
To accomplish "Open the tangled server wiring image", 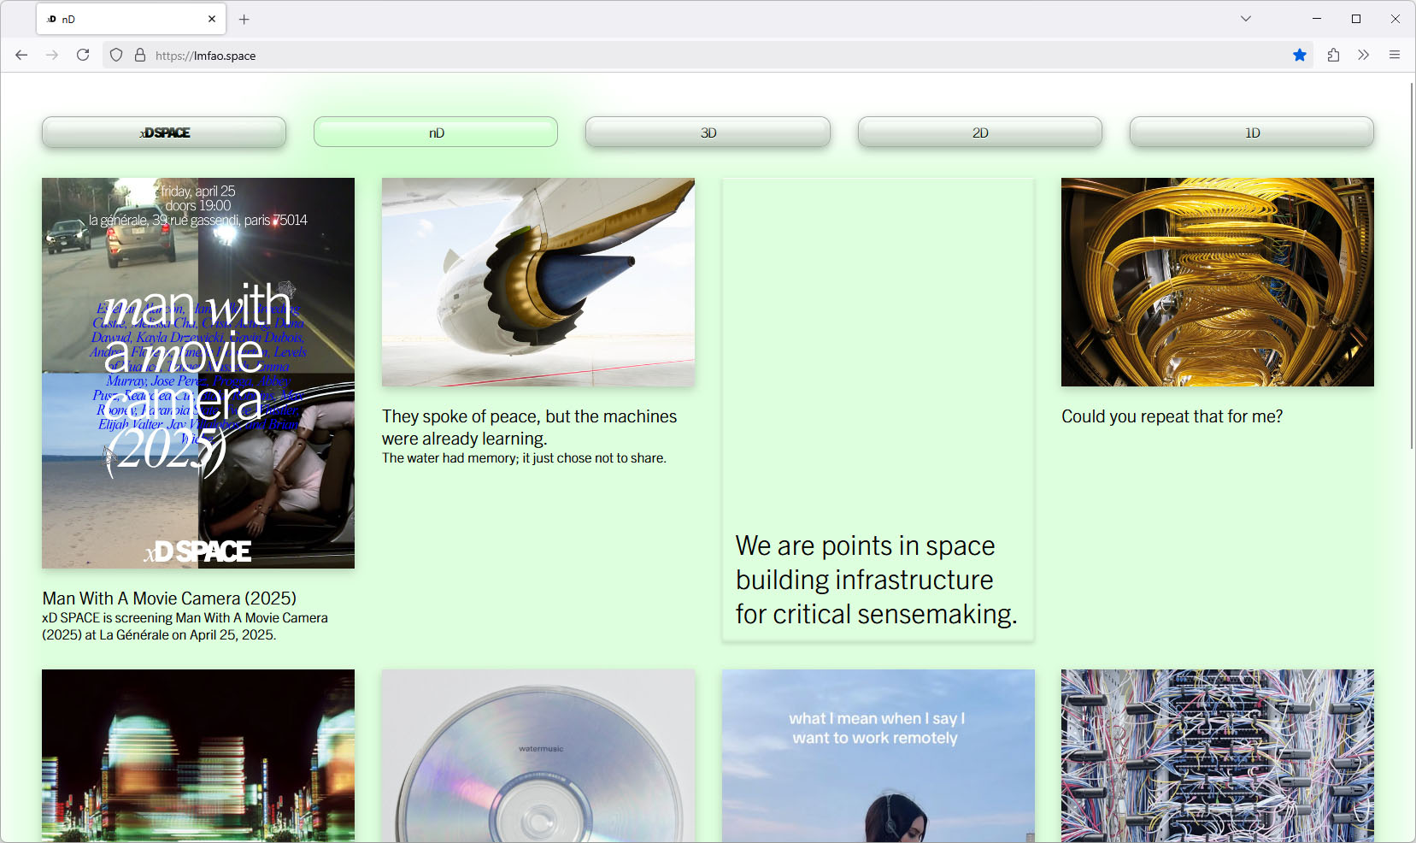I will (1218, 756).
